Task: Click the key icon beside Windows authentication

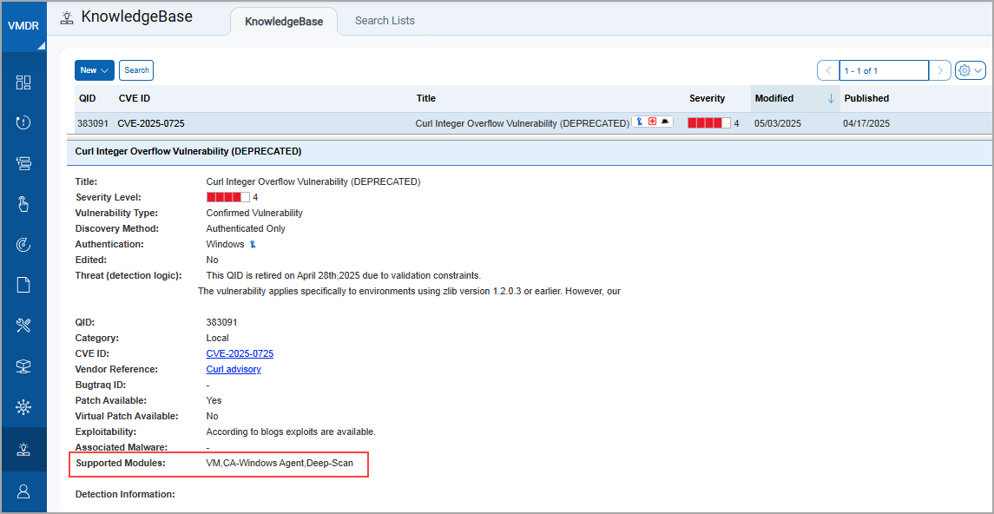Action: [x=252, y=244]
